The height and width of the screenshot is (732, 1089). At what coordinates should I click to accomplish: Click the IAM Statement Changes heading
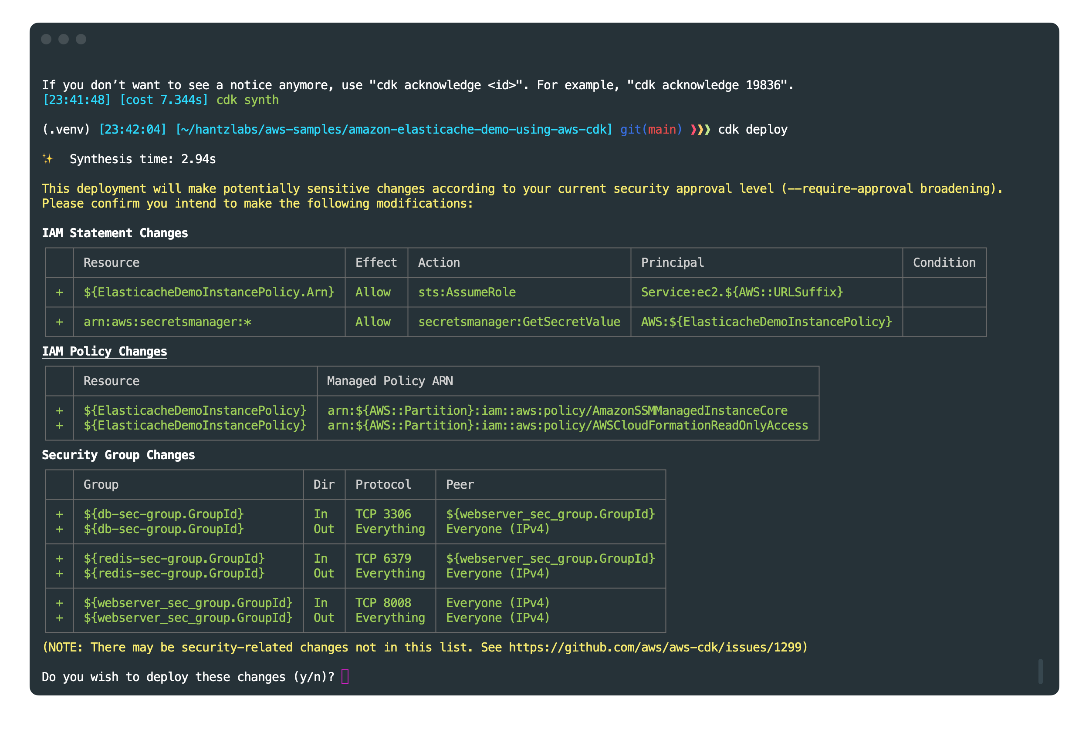(115, 233)
